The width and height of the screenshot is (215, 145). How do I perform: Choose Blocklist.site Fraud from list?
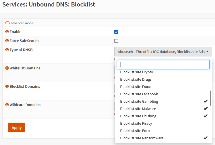tap(136, 87)
